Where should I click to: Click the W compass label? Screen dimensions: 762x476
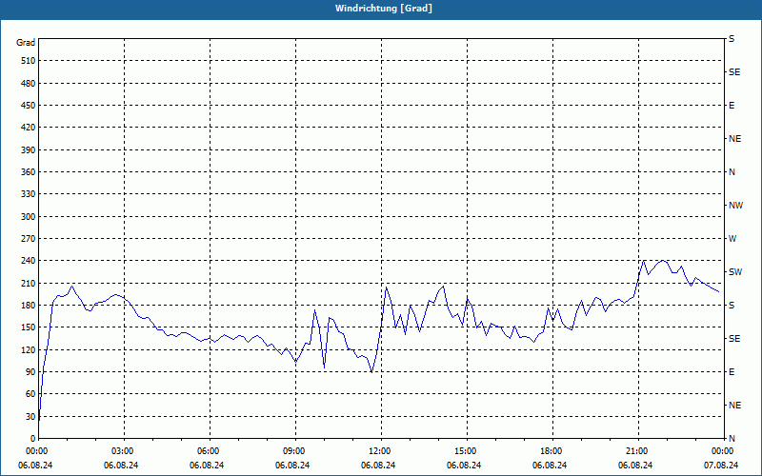pos(732,239)
